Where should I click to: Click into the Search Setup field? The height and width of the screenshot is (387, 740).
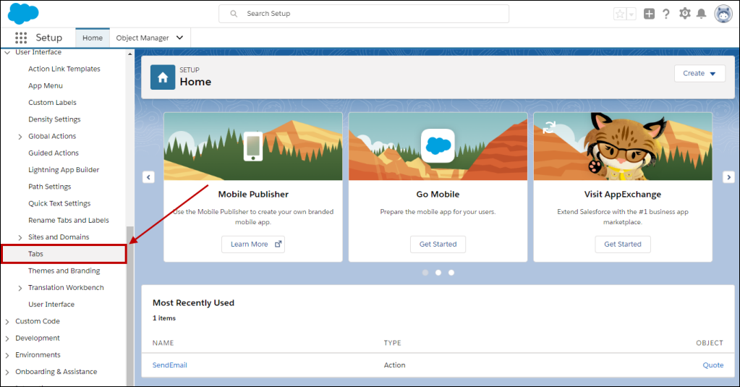[x=364, y=14]
